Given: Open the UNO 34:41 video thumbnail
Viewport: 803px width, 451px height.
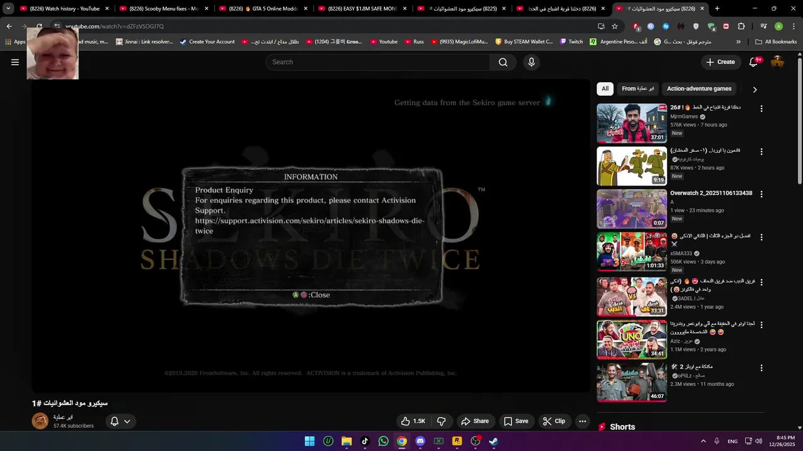Looking at the screenshot, I should (x=632, y=340).
